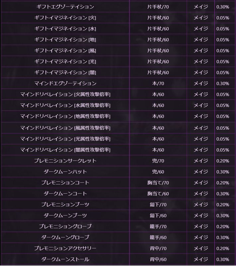236x266 pixels.
Task: Click the ダークムーングローブ item name
Action: (x=65, y=237)
